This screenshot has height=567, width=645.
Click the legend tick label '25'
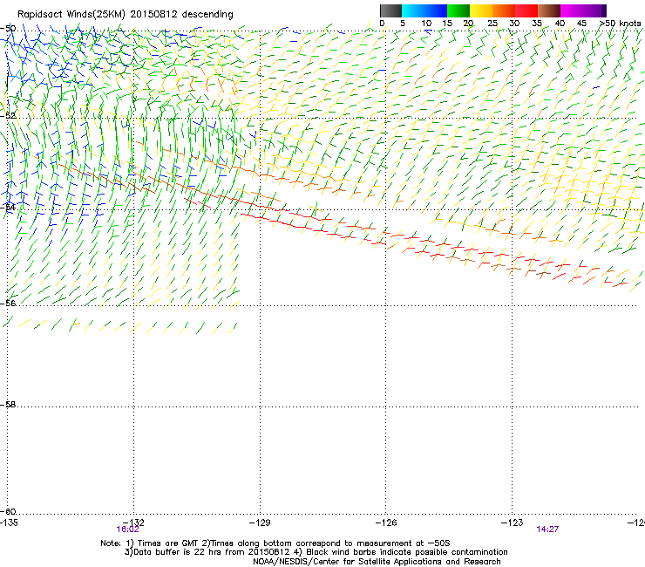[x=492, y=24]
